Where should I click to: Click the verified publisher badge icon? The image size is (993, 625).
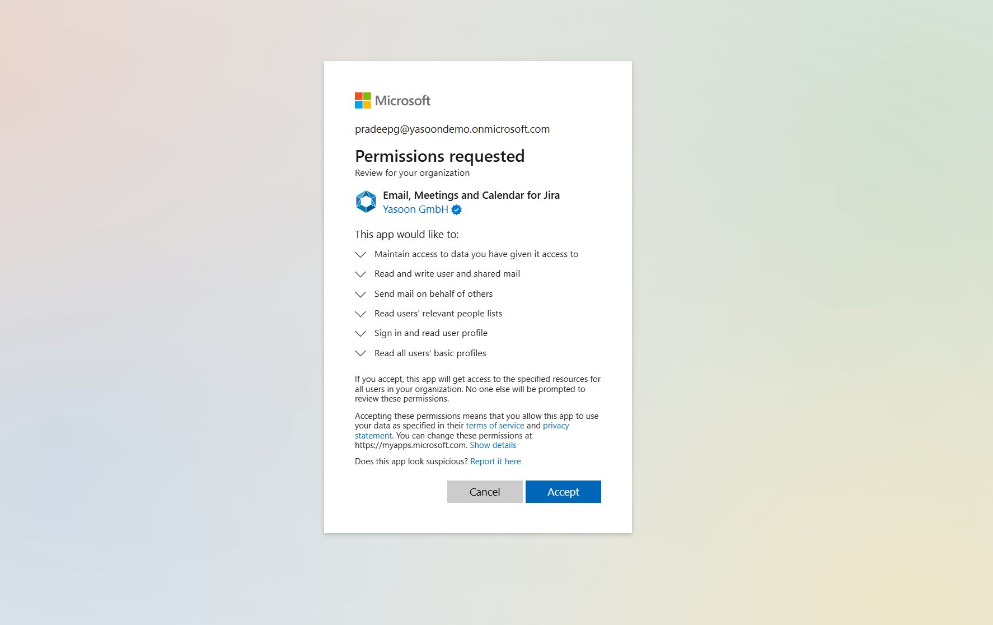point(457,210)
